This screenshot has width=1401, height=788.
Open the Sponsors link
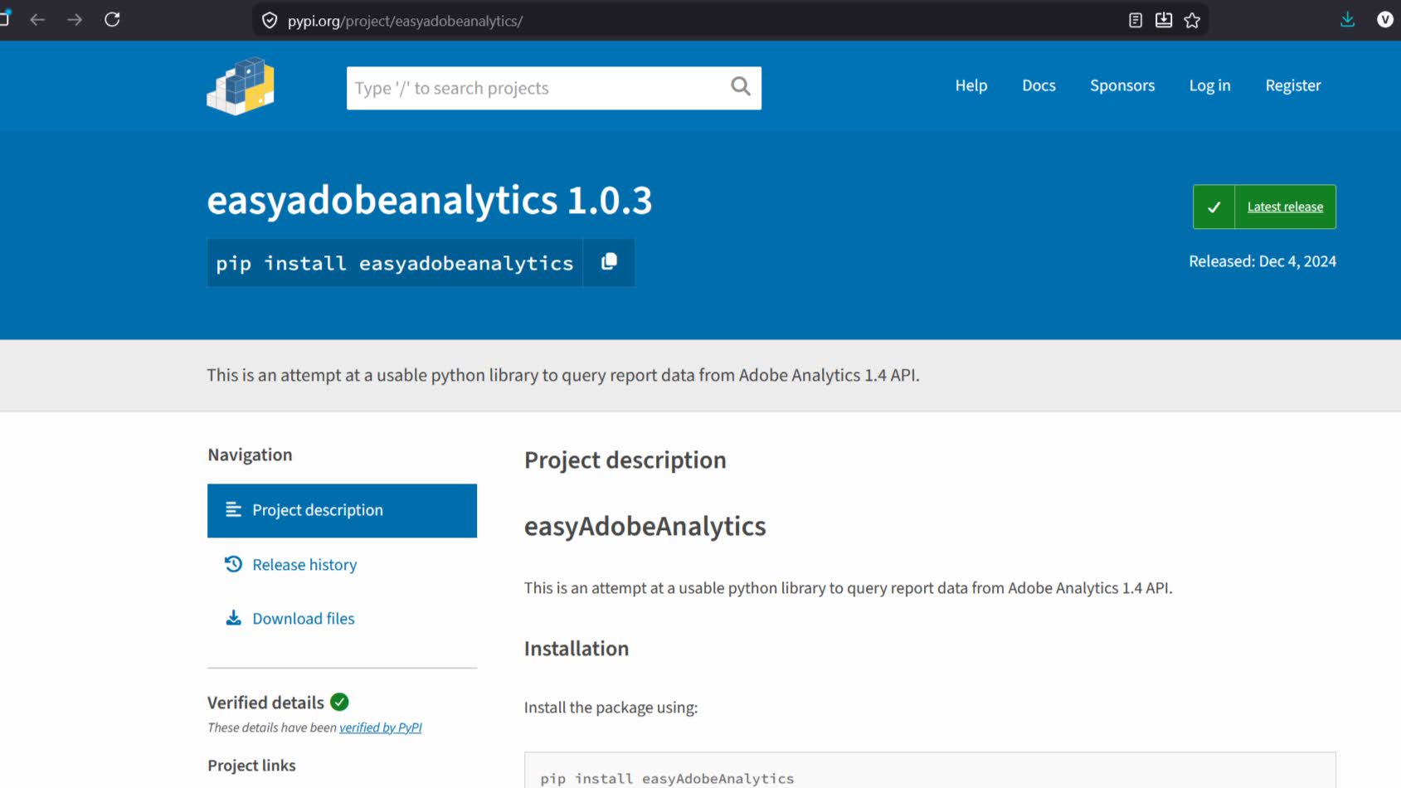point(1121,85)
